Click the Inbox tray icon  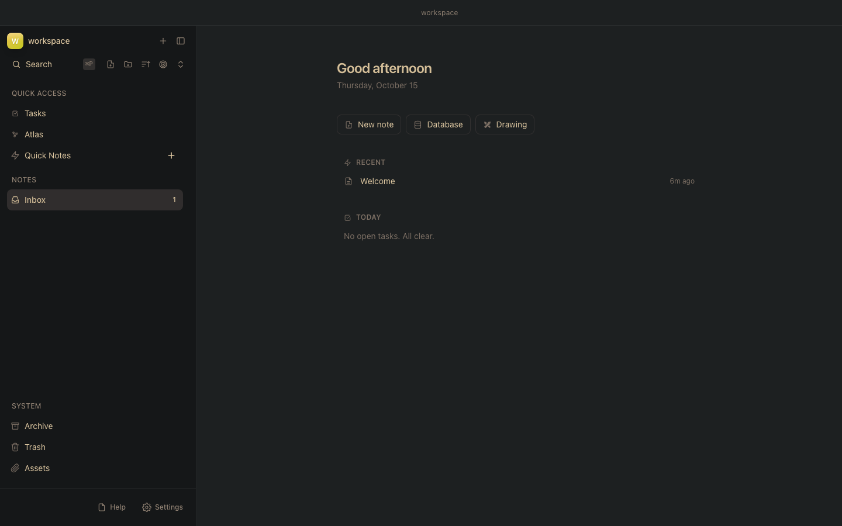point(15,200)
